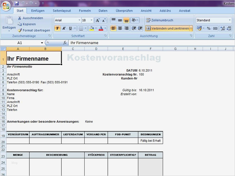Toggle underline formatting

70,28
